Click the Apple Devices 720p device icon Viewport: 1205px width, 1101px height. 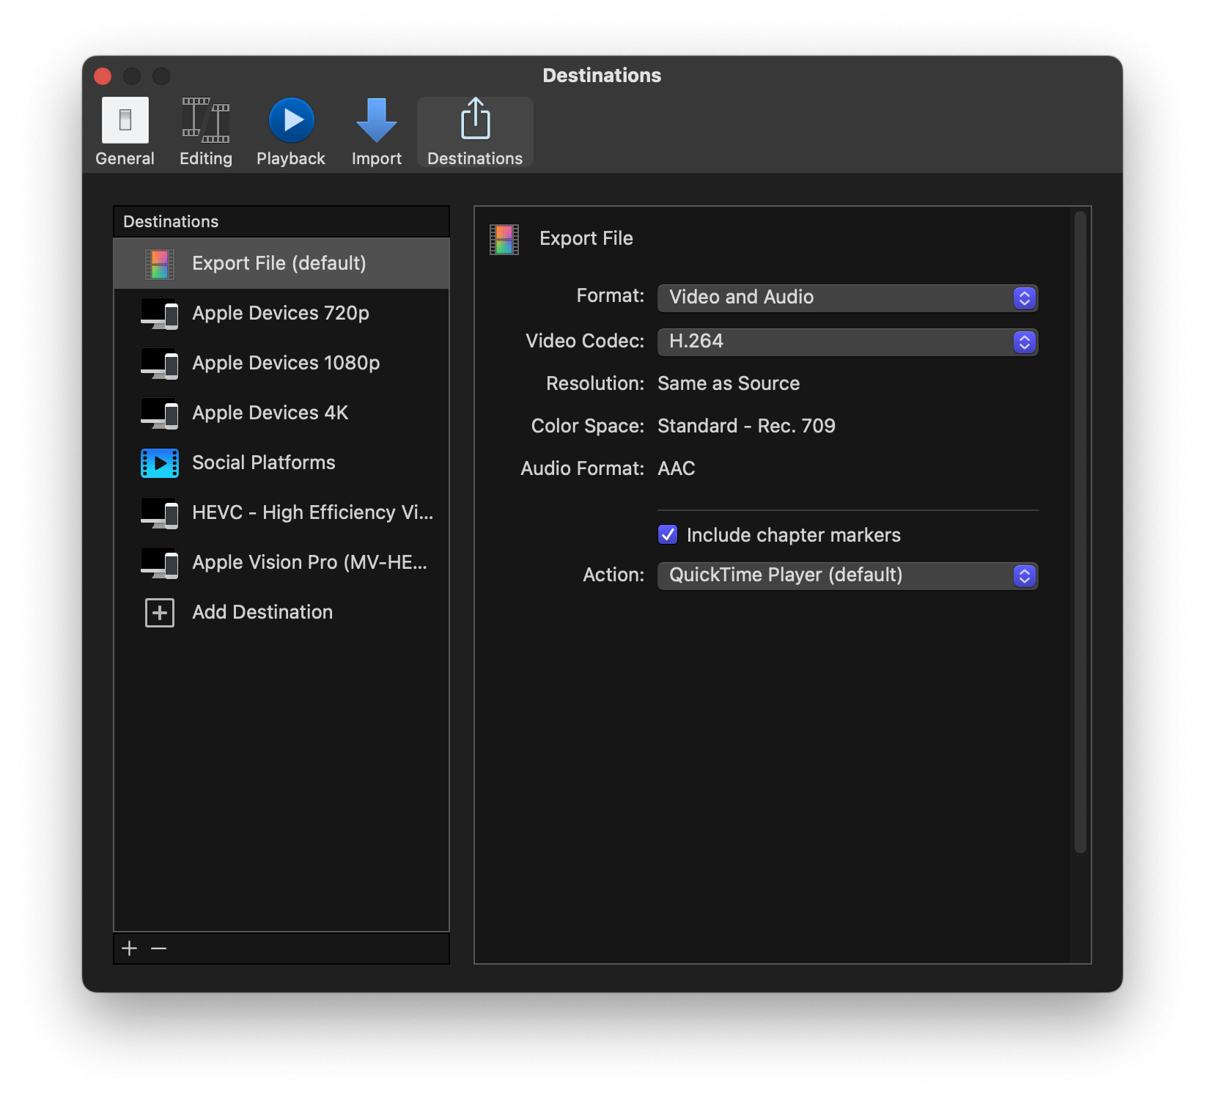click(160, 314)
